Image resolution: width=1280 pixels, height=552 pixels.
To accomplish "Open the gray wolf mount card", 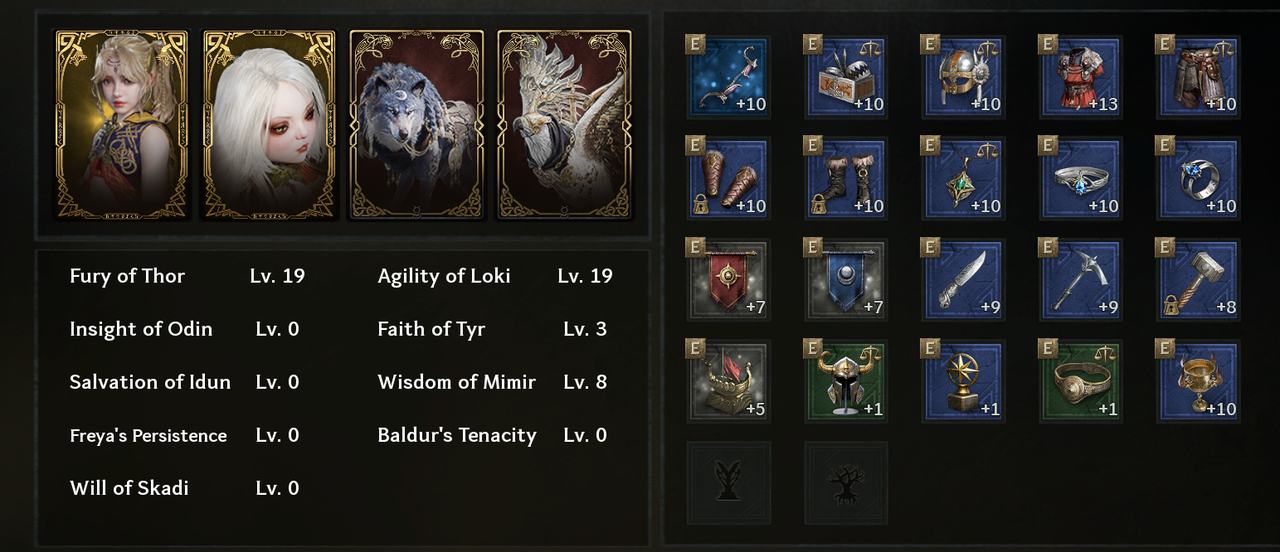I will coord(416,124).
